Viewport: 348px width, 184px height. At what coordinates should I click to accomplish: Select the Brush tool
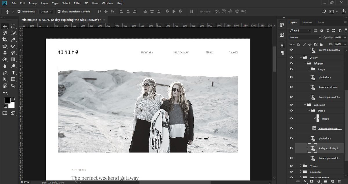click(13, 46)
